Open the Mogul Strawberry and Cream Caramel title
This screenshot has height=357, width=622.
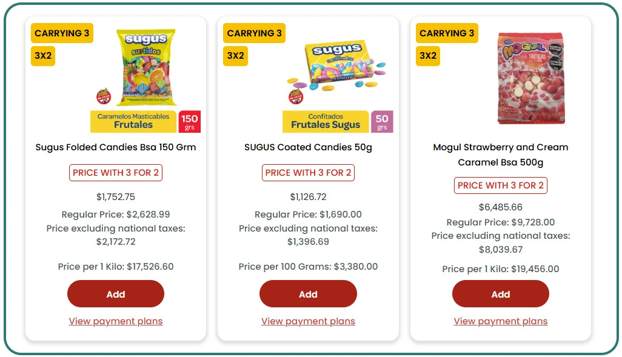pos(500,155)
